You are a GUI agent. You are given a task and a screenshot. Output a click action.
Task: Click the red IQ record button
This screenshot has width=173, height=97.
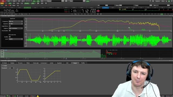pos(10,5)
